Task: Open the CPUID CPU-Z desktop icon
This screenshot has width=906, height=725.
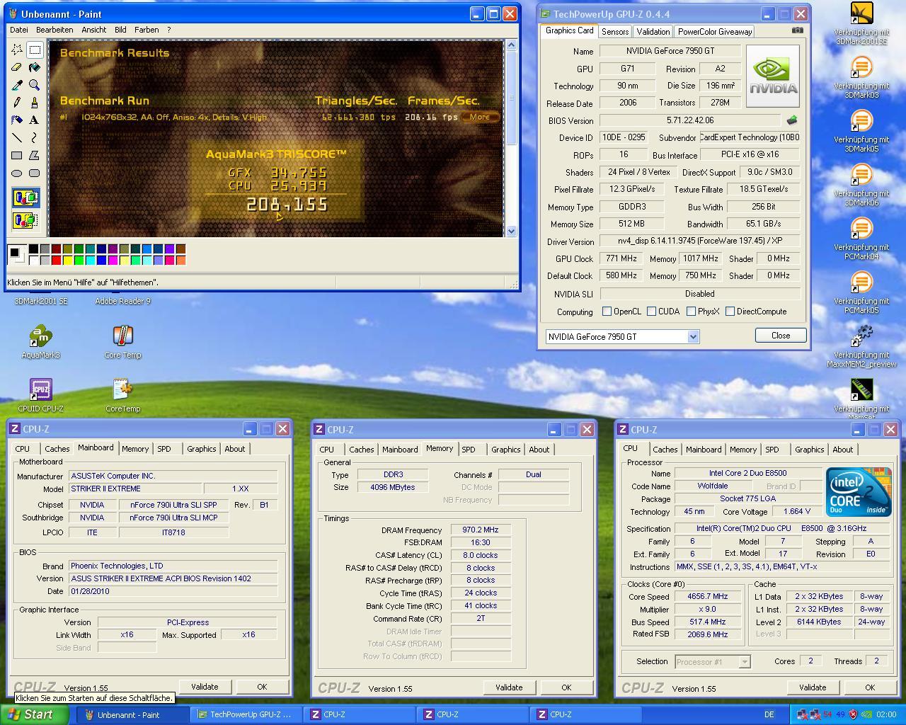Action: pos(40,395)
